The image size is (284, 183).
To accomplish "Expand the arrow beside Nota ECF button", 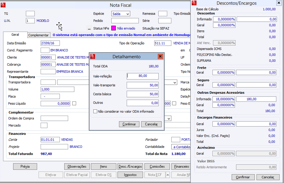I will 168,175.
